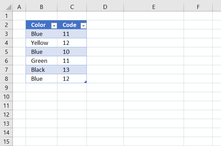Select the cell containing Yellow

tap(42, 43)
